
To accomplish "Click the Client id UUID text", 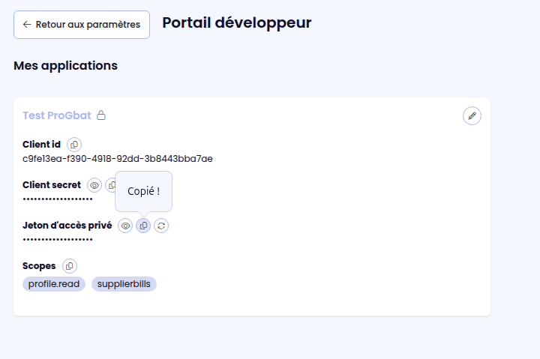I will point(118,159).
